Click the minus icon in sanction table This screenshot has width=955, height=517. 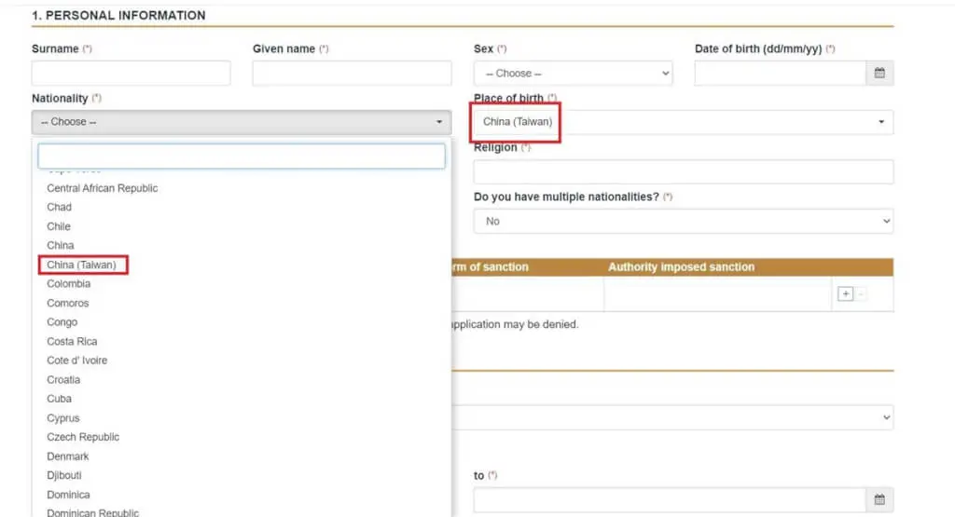point(860,294)
